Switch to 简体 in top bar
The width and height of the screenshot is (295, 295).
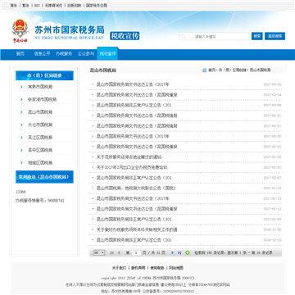tap(13, 6)
